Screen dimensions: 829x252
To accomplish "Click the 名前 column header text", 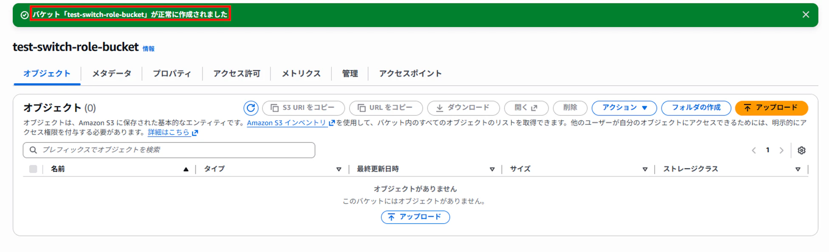I will point(58,169).
